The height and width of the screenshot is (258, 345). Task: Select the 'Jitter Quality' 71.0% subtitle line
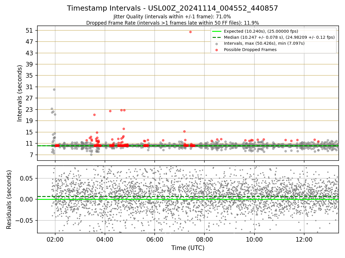(172, 17)
